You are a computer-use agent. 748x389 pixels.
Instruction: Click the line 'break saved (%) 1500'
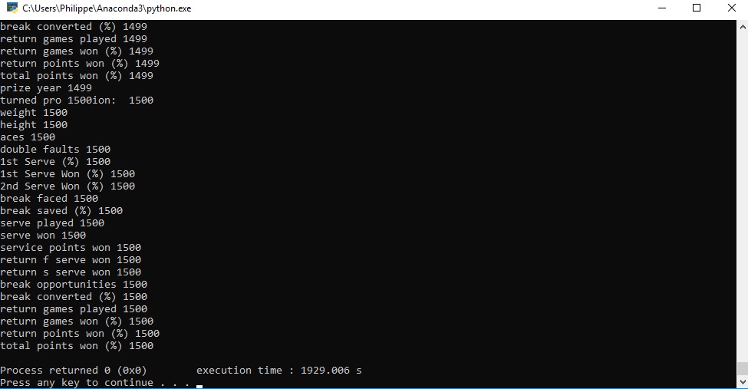(61, 211)
